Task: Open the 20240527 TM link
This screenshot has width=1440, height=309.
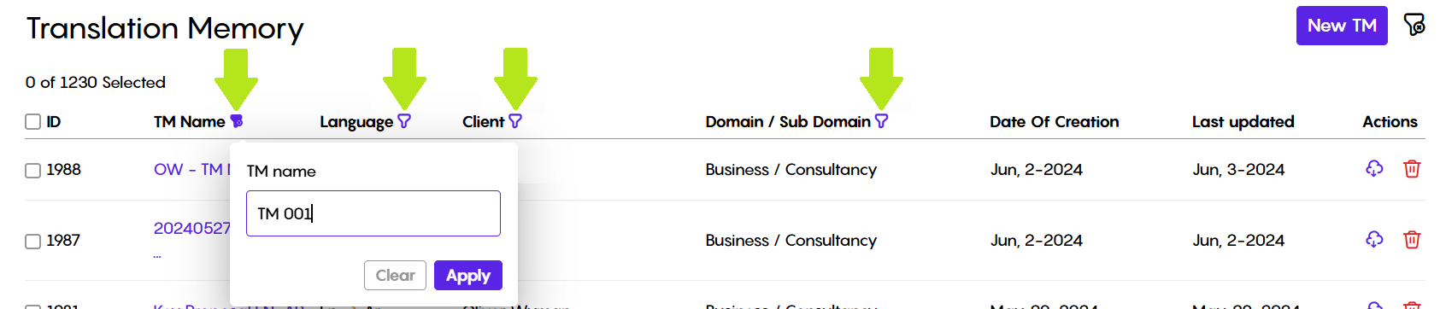Action: [x=191, y=228]
